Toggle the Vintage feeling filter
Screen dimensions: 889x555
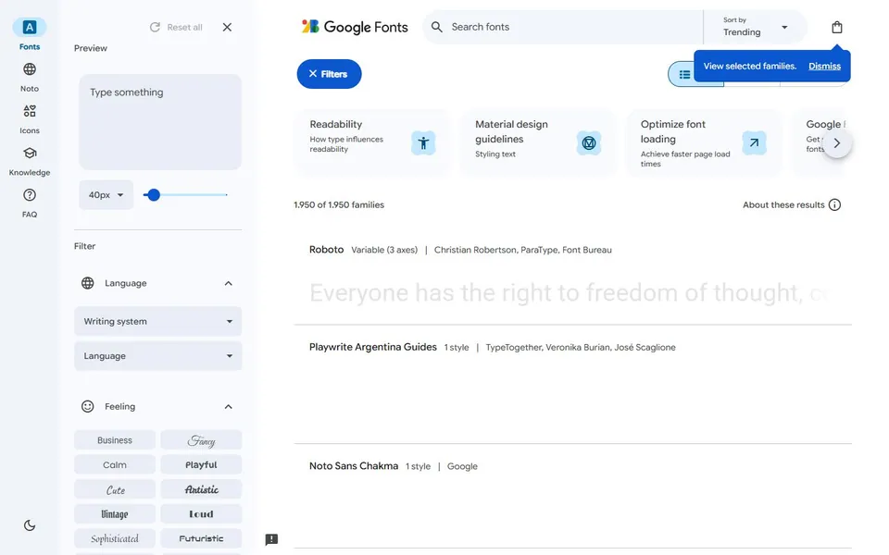[115, 514]
